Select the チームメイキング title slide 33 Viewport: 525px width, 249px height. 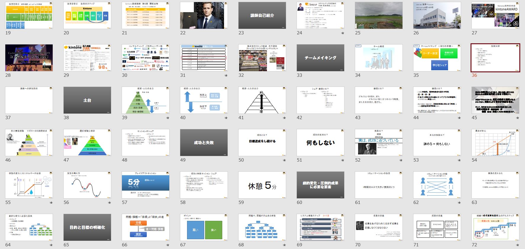coord(321,58)
